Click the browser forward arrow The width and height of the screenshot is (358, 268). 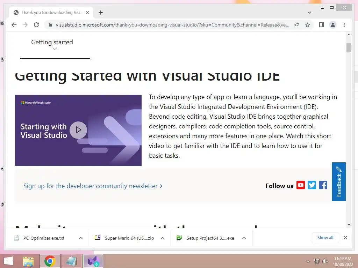pos(25,25)
